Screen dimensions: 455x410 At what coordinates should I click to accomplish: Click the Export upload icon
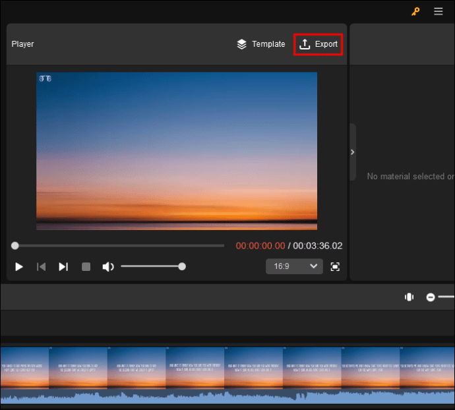304,44
